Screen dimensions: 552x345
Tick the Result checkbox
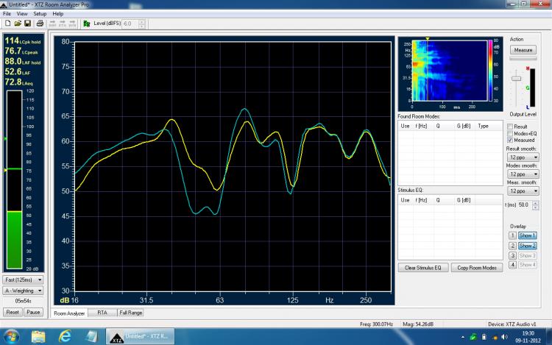point(510,127)
